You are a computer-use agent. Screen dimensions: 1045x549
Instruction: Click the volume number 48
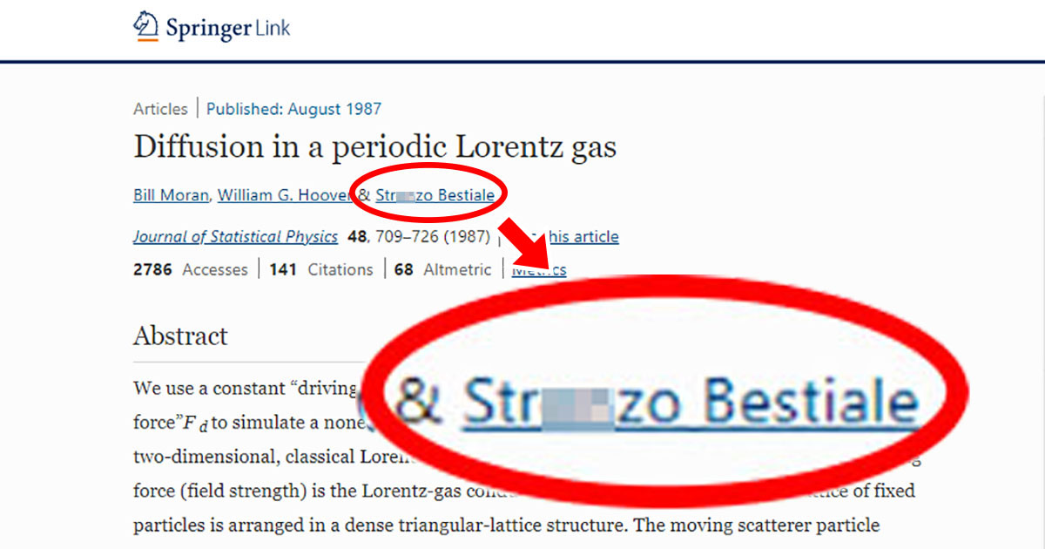click(x=356, y=237)
